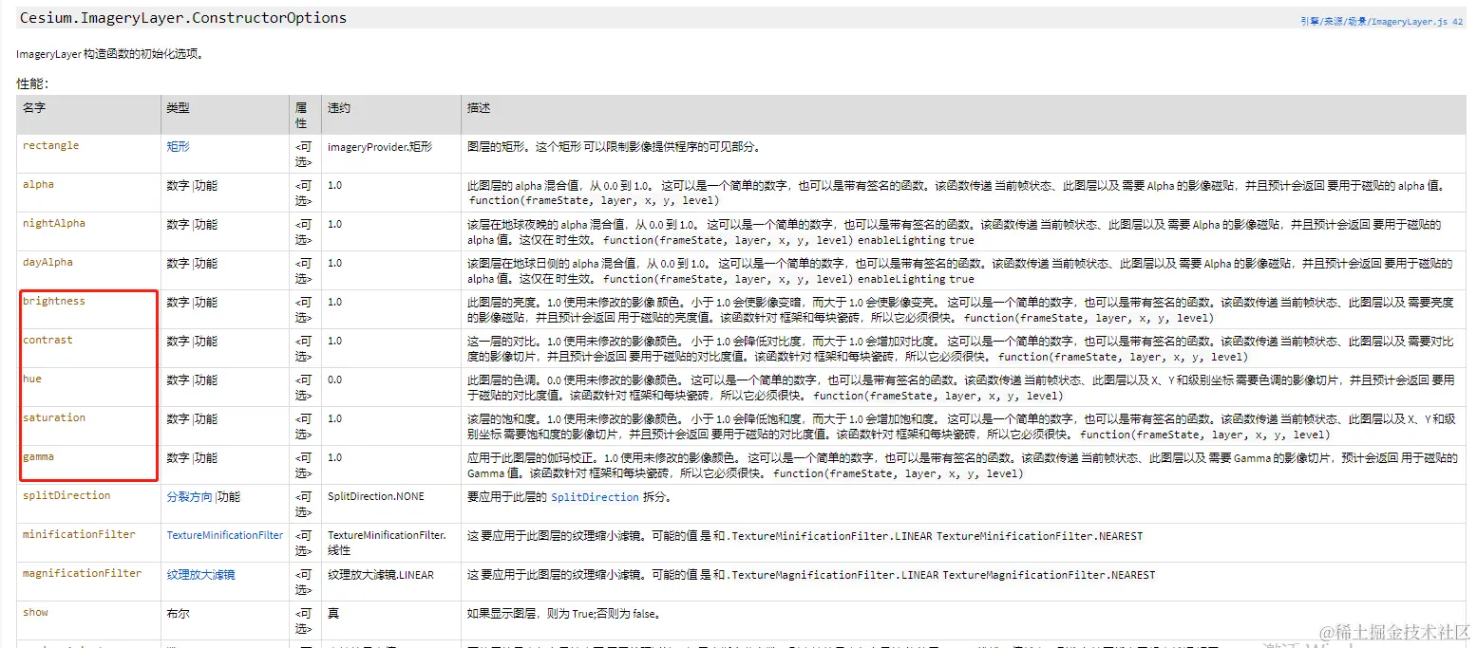Select the hue property name
1477x648 pixels.
[x=32, y=380]
